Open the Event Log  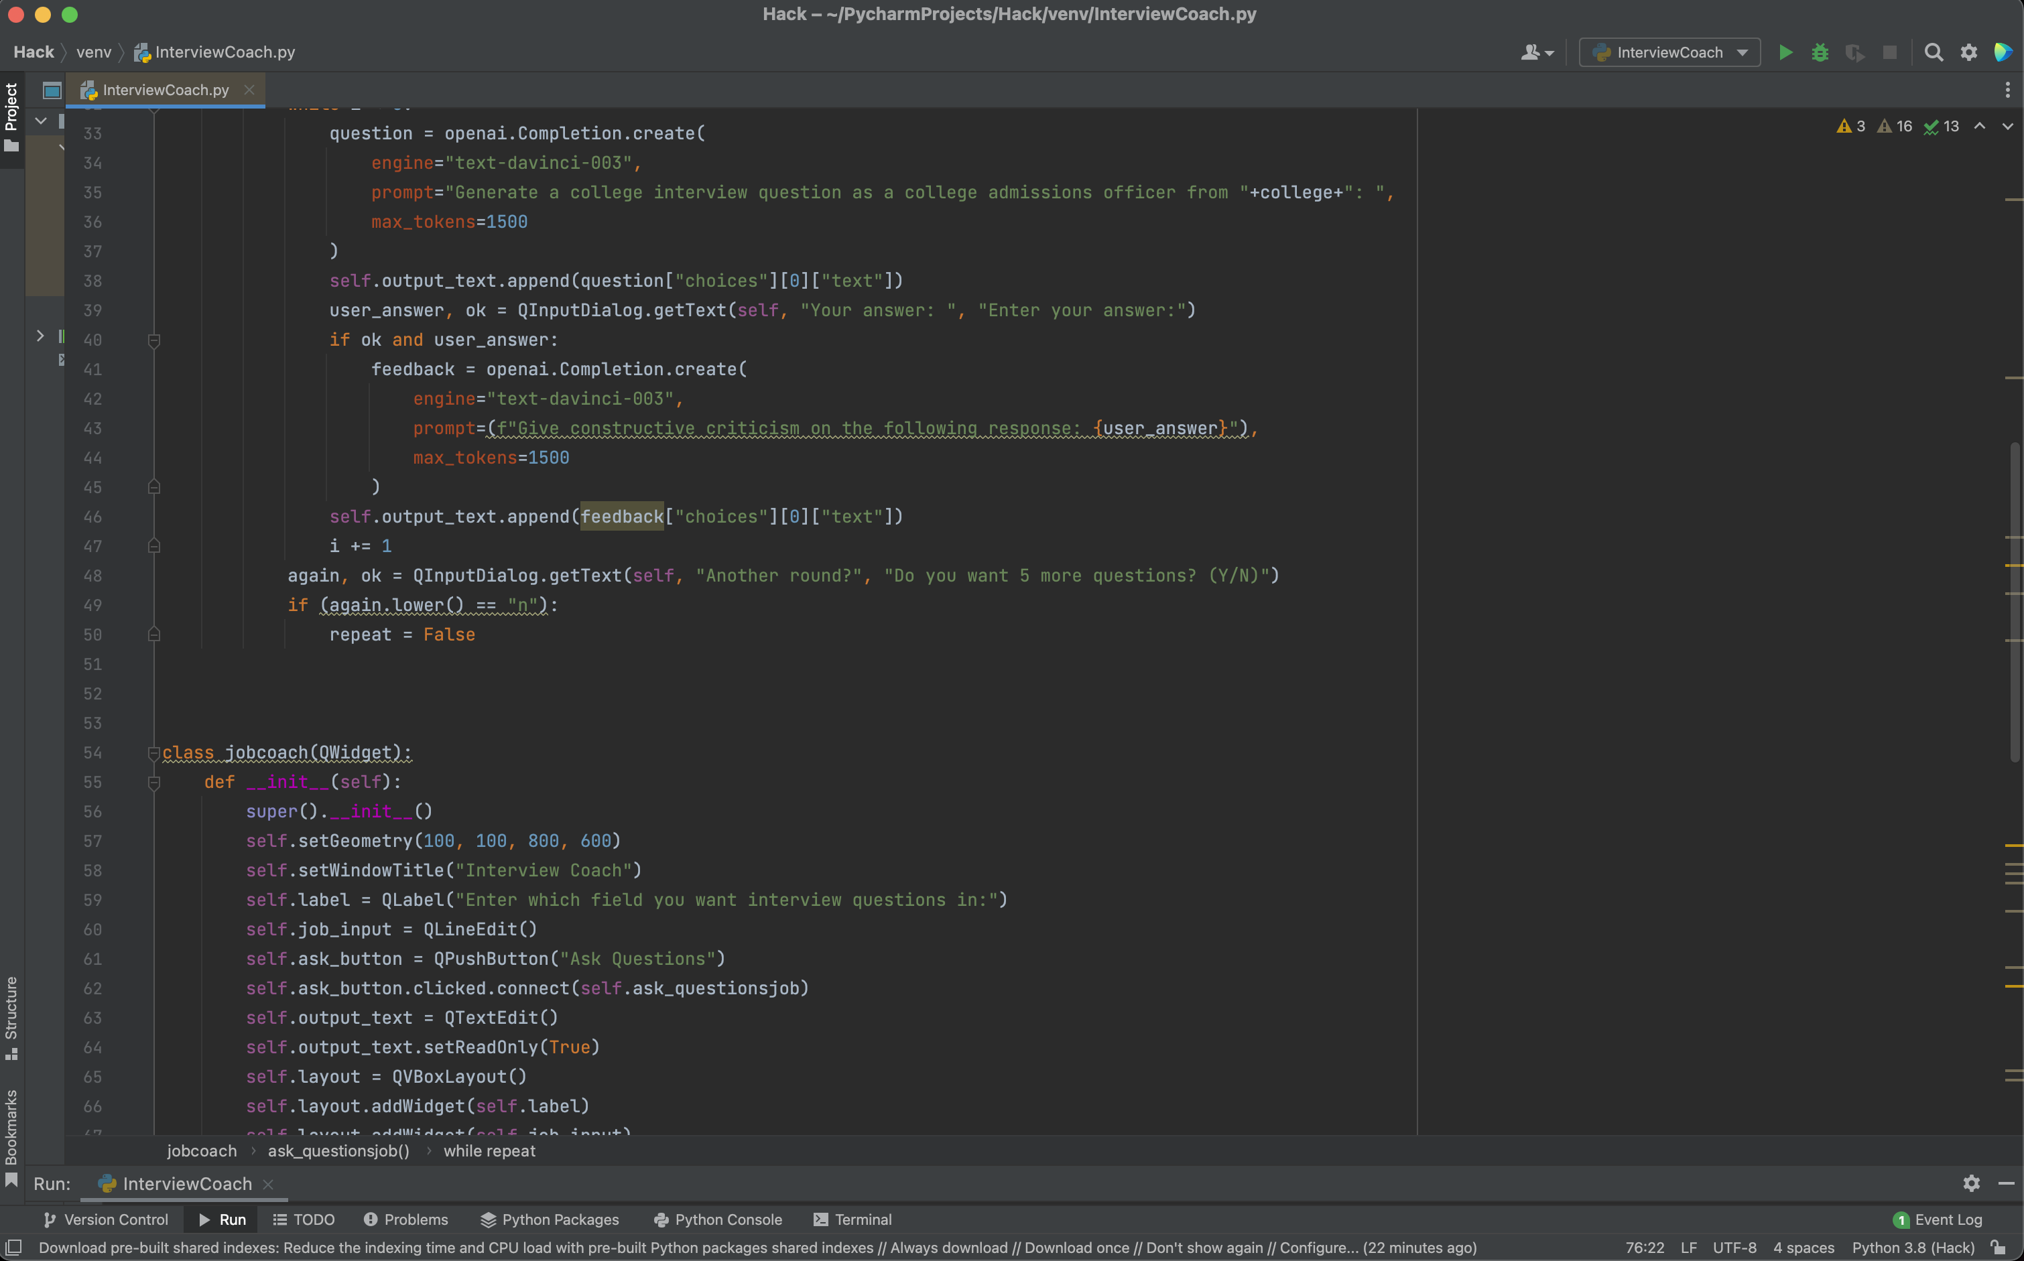click(x=1938, y=1219)
